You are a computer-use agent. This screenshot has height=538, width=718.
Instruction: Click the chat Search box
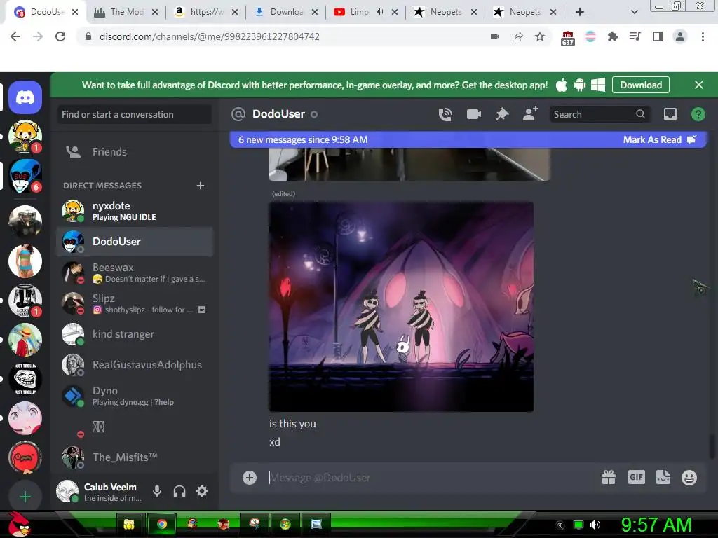(x=599, y=114)
